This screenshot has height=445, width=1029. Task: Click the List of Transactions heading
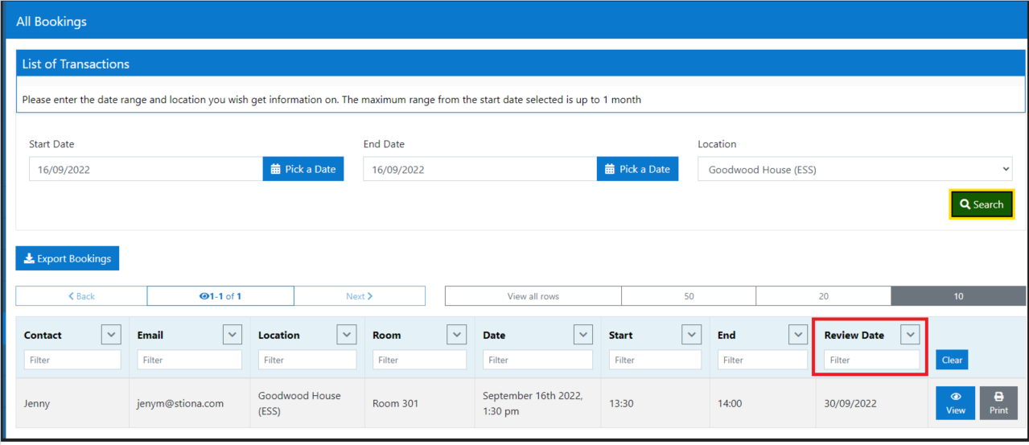(x=76, y=64)
